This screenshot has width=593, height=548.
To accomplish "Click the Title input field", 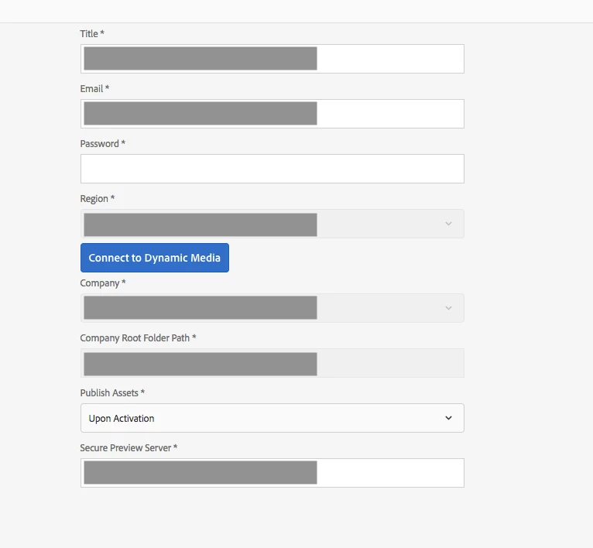I will click(272, 59).
